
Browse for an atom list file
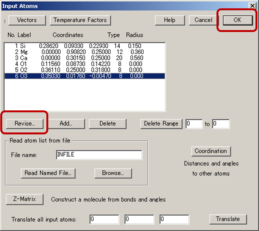click(x=113, y=173)
